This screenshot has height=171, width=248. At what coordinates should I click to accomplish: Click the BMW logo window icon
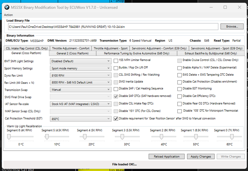7,7
